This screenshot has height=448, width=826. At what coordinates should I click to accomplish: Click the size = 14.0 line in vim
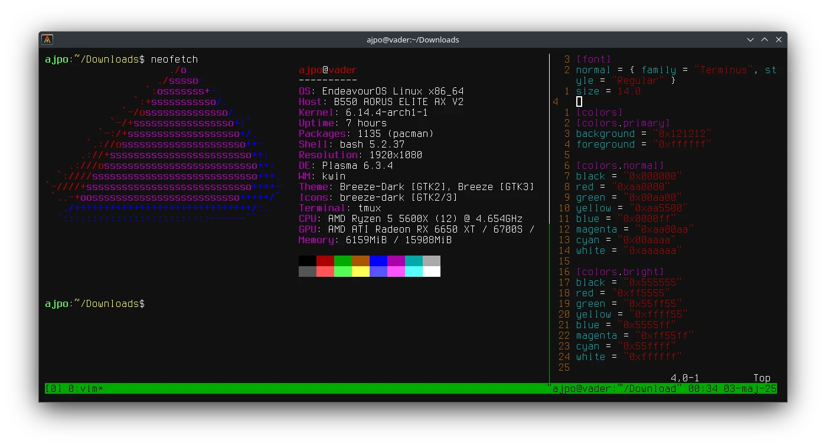click(x=609, y=91)
